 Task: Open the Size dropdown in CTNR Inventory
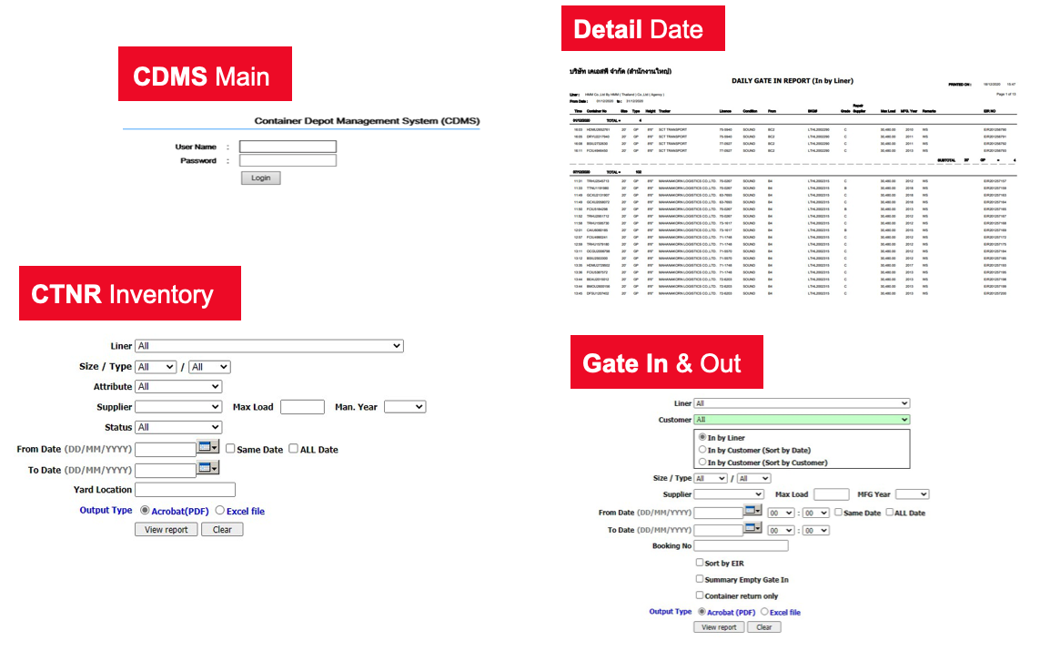click(x=156, y=367)
